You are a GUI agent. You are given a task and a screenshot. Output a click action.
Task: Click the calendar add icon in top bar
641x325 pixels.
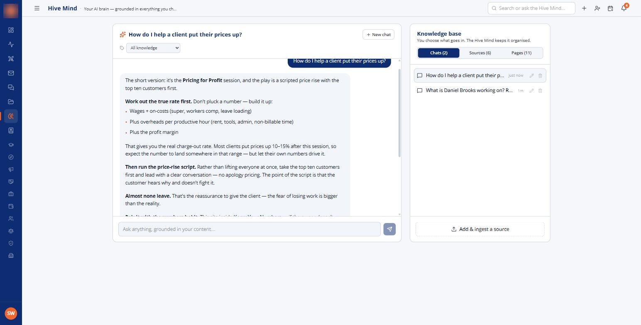click(x=610, y=8)
